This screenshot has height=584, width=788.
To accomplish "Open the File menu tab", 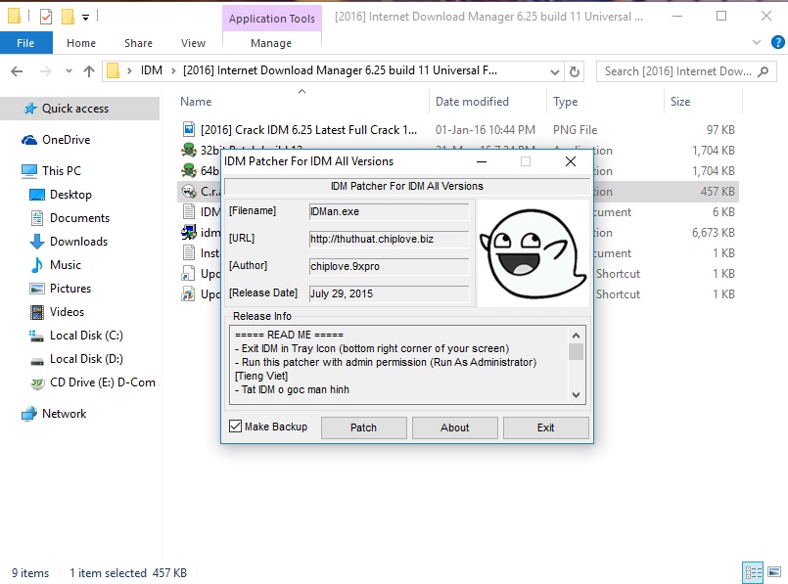I will pyautogui.click(x=25, y=43).
